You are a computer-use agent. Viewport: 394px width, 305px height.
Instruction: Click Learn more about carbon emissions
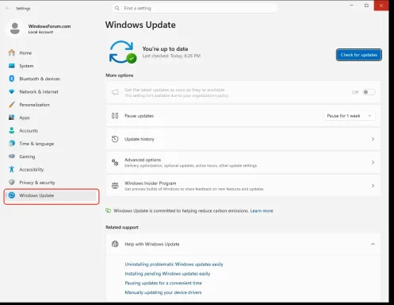tap(262, 210)
